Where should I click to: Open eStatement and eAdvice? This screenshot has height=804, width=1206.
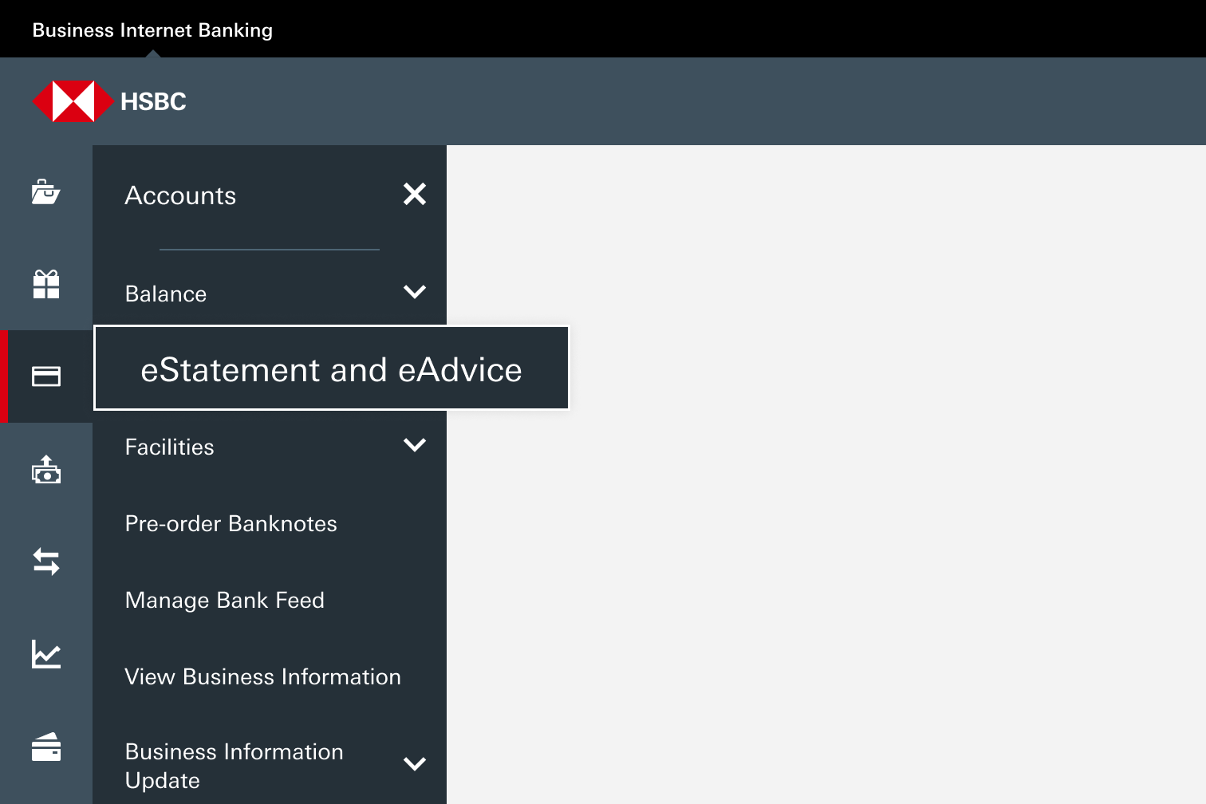331,369
